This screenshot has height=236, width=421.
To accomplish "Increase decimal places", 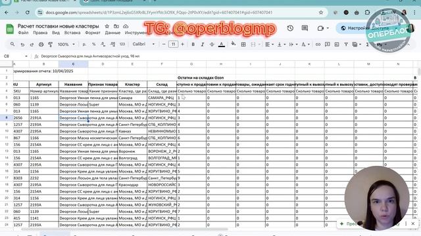I will [112, 45].
